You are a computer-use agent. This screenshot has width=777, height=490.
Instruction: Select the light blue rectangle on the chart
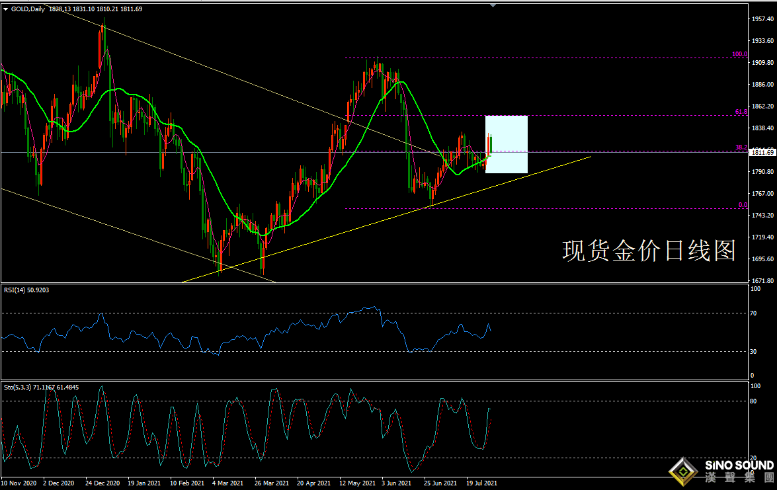point(506,144)
